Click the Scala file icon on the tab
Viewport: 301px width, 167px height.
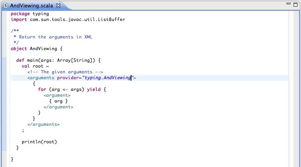pos(6,6)
